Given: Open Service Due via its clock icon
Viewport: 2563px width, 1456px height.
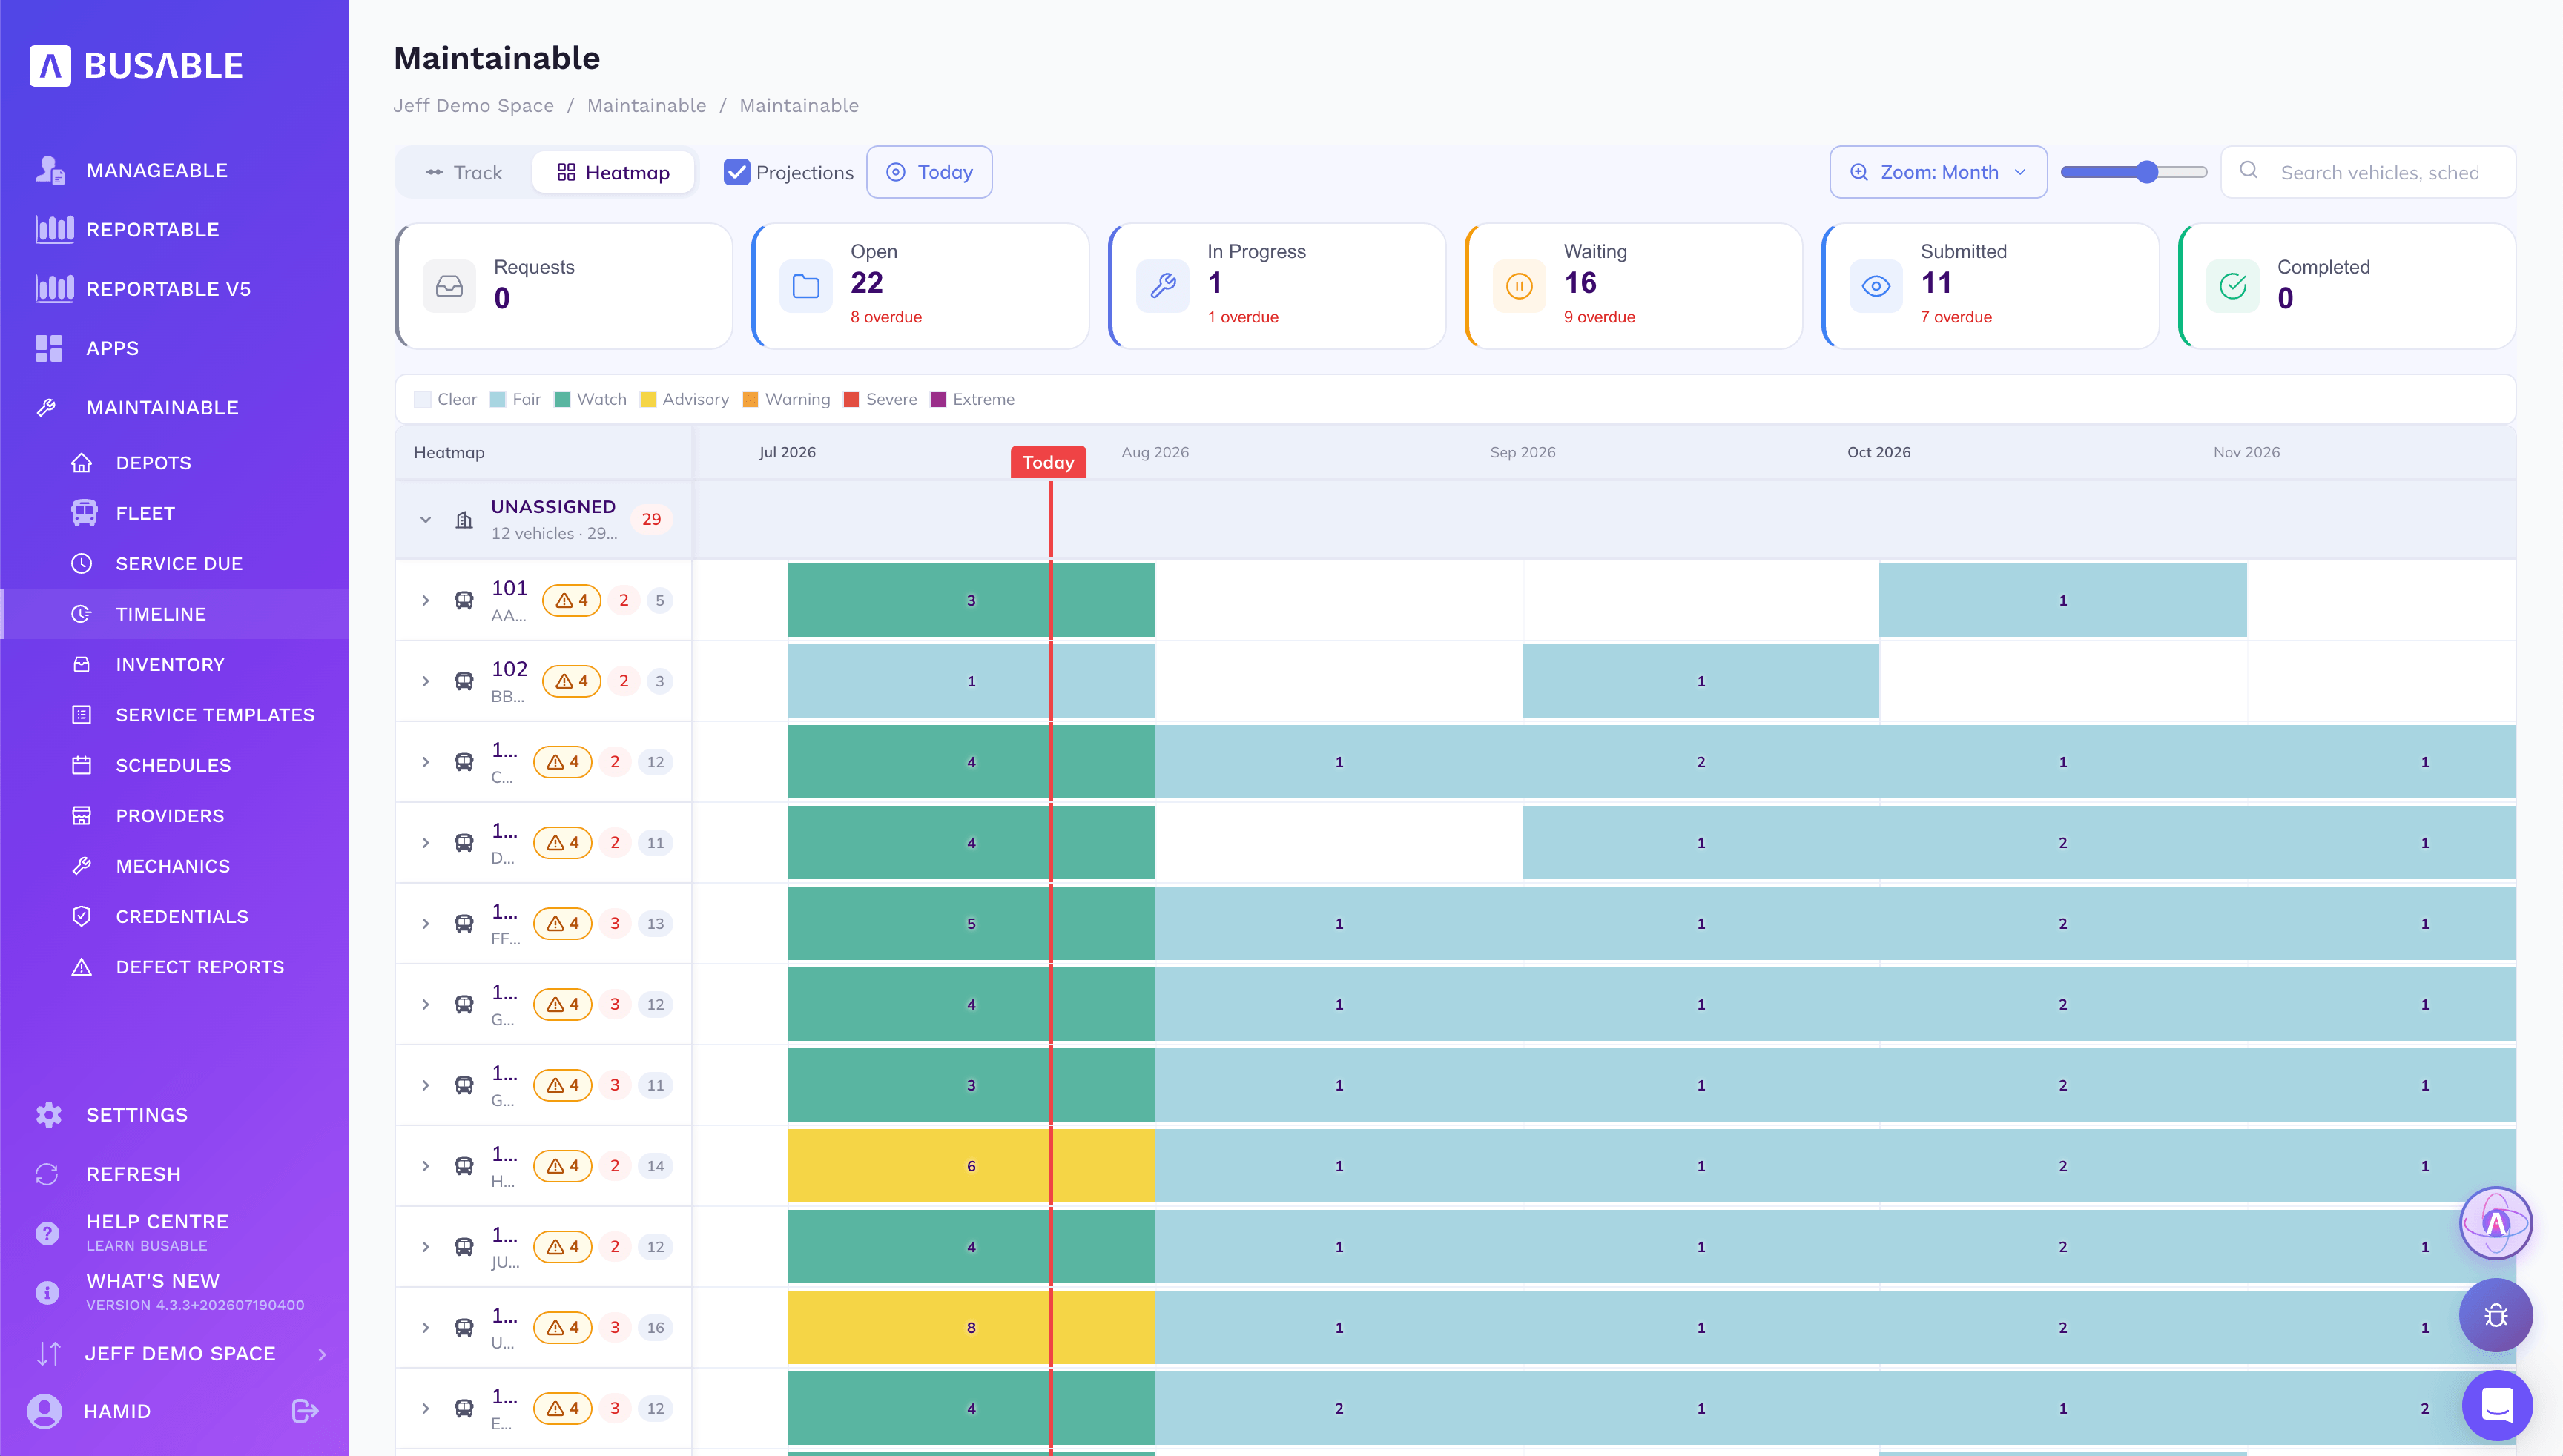Looking at the screenshot, I should click(82, 564).
